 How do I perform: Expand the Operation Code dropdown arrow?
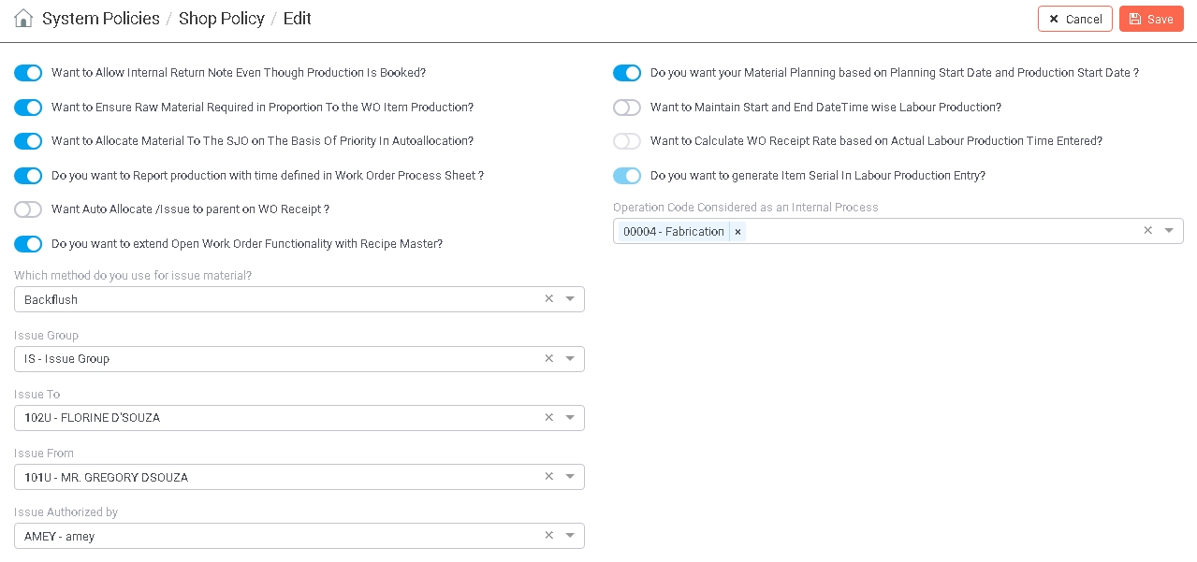[1169, 231]
